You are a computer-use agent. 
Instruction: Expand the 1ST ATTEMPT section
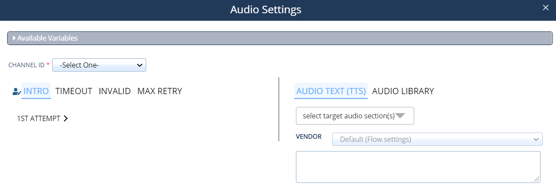pyautogui.click(x=42, y=118)
